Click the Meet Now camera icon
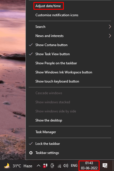 (52, 166)
